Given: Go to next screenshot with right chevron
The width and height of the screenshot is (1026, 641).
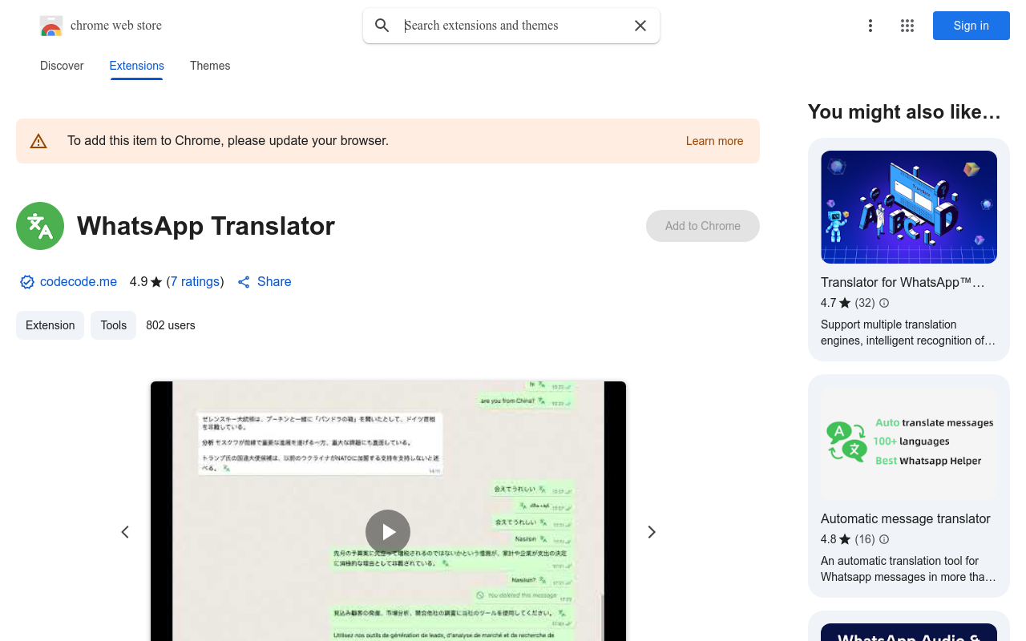Looking at the screenshot, I should (652, 532).
